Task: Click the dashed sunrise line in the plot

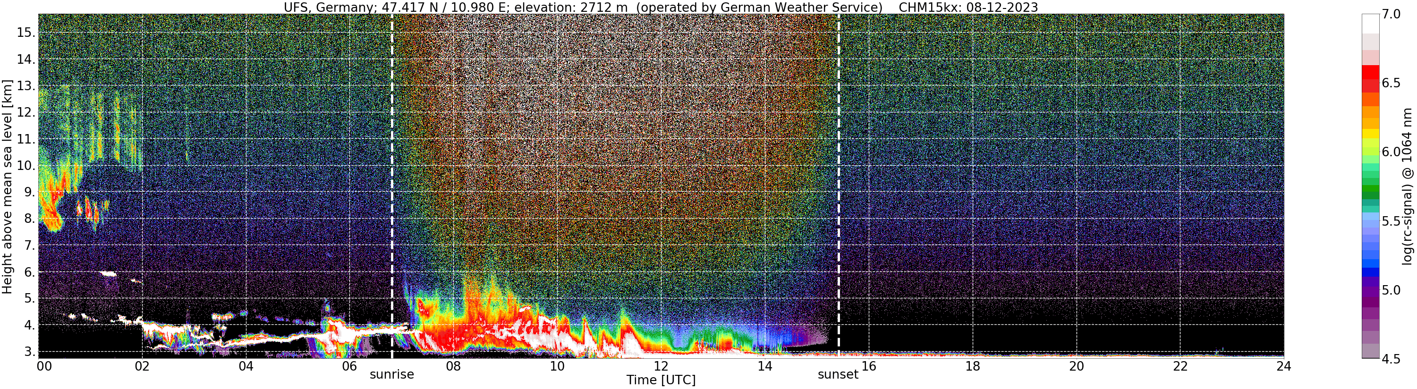Action: (x=391, y=186)
